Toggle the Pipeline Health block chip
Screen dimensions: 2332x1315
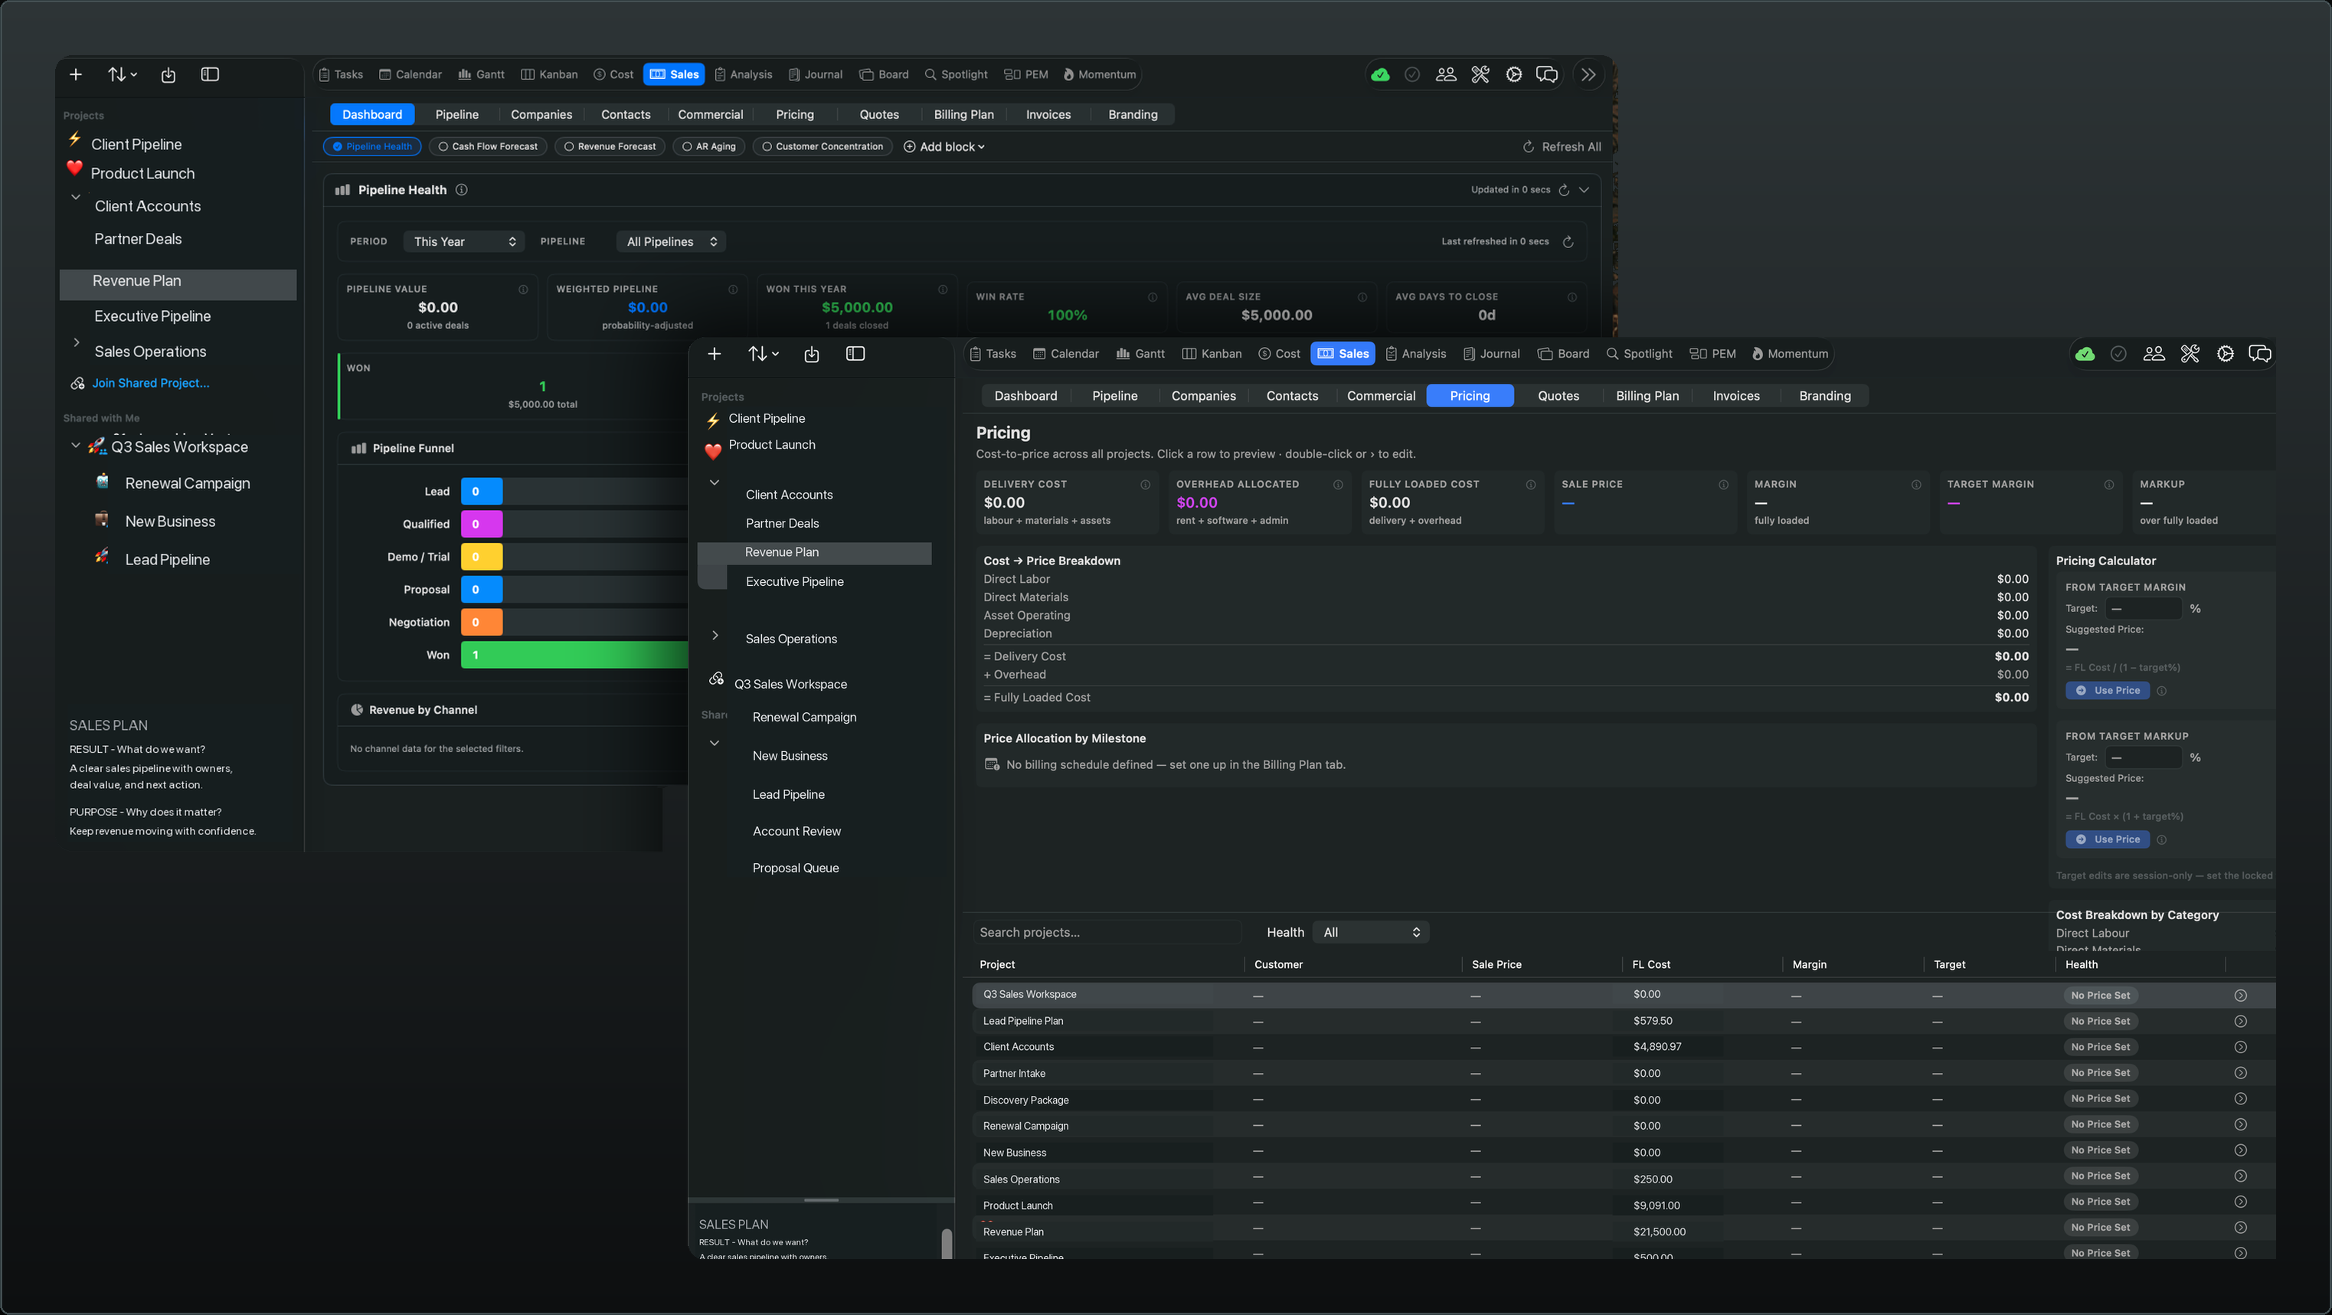click(x=372, y=146)
